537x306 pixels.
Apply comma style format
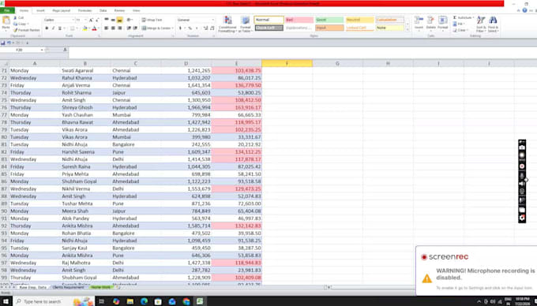197,28
